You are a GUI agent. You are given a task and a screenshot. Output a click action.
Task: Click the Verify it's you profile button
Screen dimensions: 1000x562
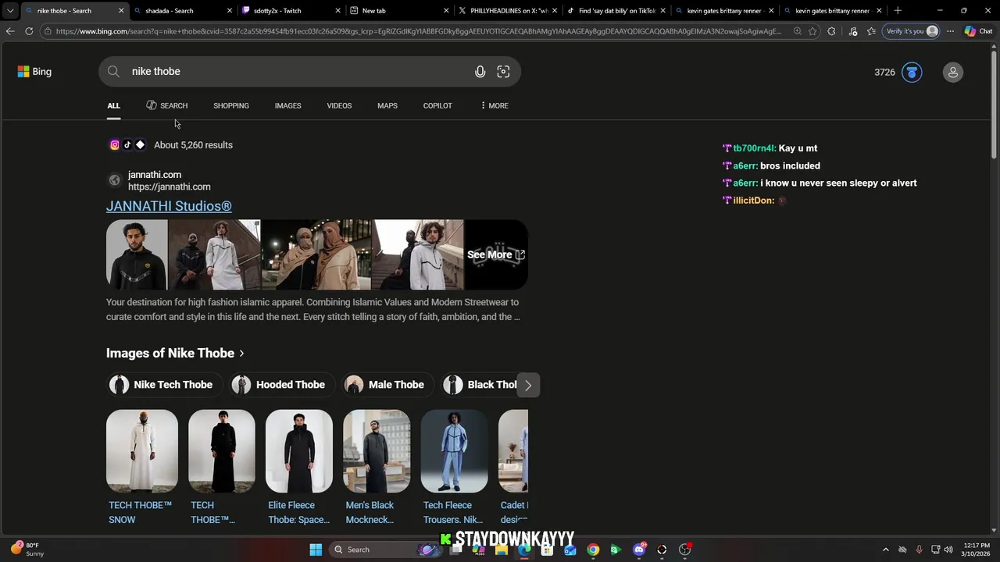coord(912,31)
